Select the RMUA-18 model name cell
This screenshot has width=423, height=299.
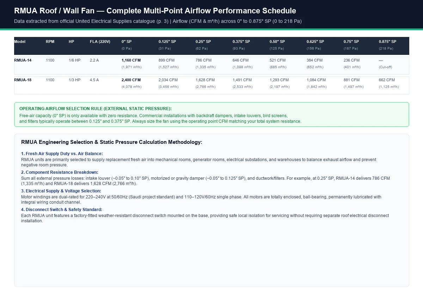click(23, 80)
